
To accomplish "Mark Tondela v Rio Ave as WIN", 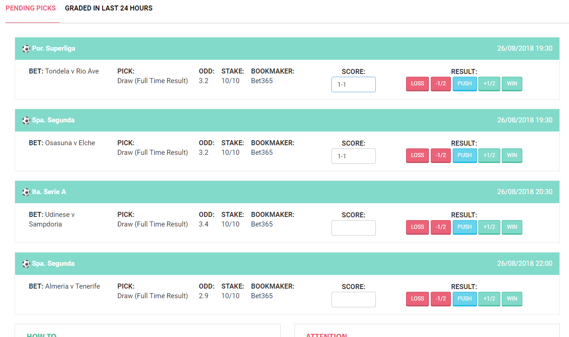I will click(x=512, y=84).
